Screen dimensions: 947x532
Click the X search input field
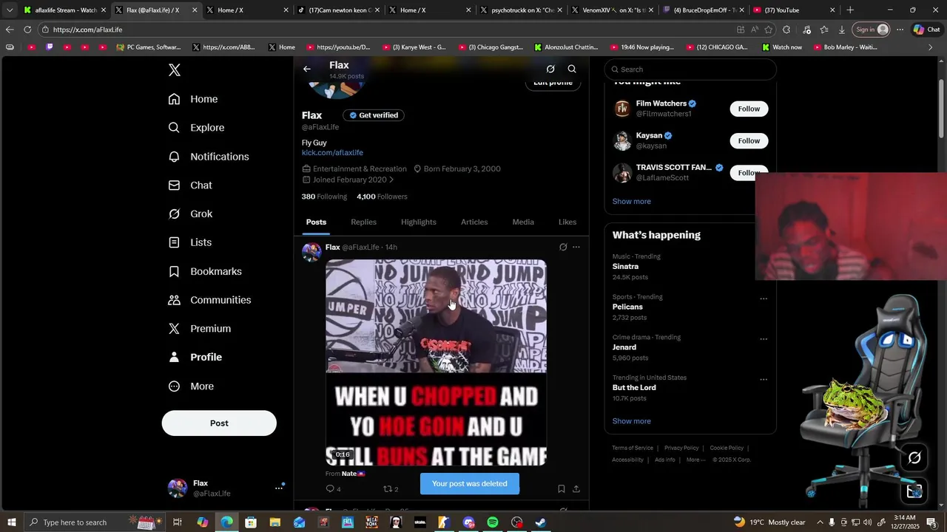(690, 69)
